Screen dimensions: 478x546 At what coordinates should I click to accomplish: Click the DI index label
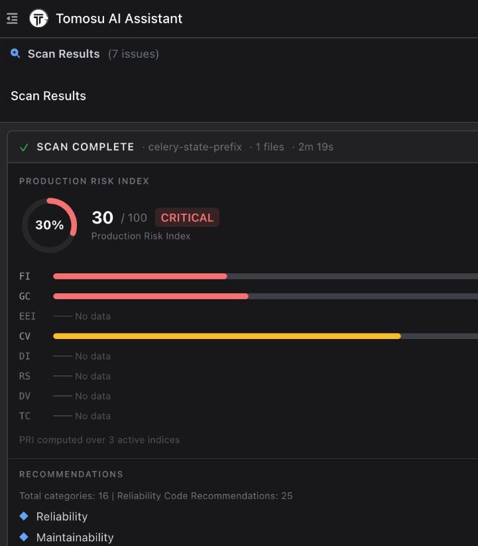tap(25, 356)
